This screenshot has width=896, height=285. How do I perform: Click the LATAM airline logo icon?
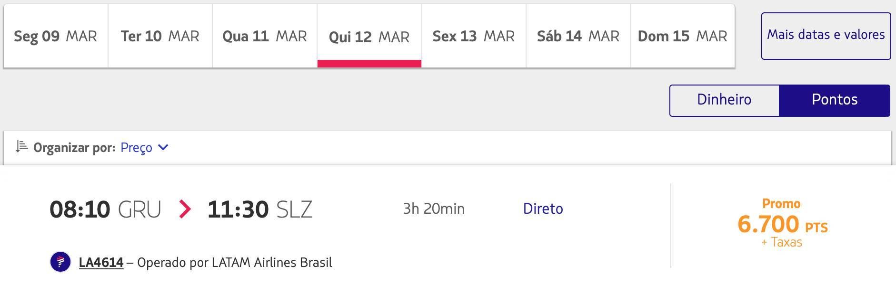click(60, 262)
